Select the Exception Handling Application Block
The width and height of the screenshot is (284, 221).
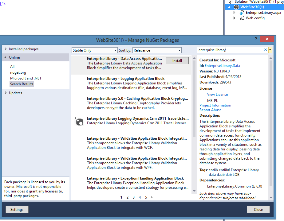coord(131,183)
